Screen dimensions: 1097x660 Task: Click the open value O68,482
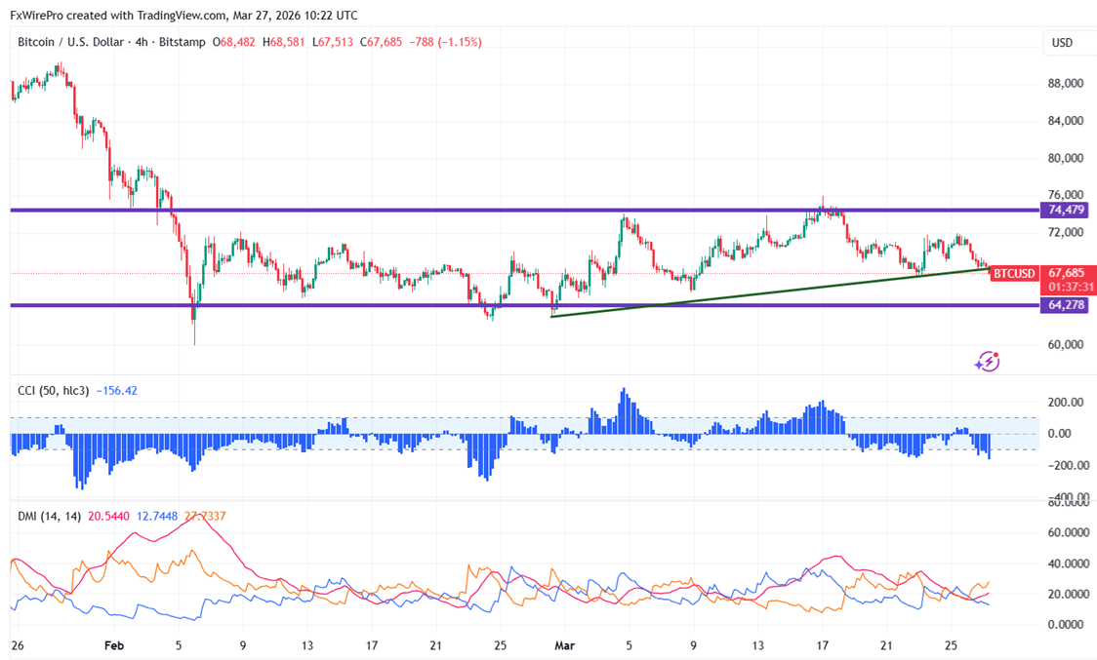pyautogui.click(x=233, y=42)
